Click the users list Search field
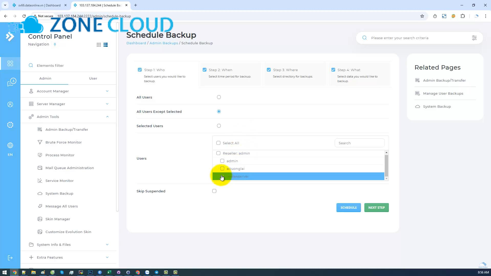This screenshot has height=276, width=491. (359, 143)
